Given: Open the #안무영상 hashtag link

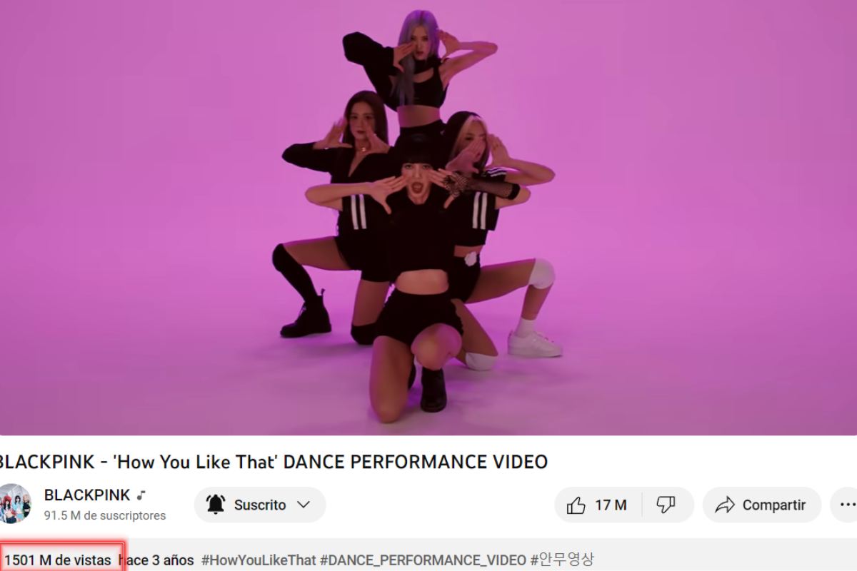Looking at the screenshot, I should [562, 560].
